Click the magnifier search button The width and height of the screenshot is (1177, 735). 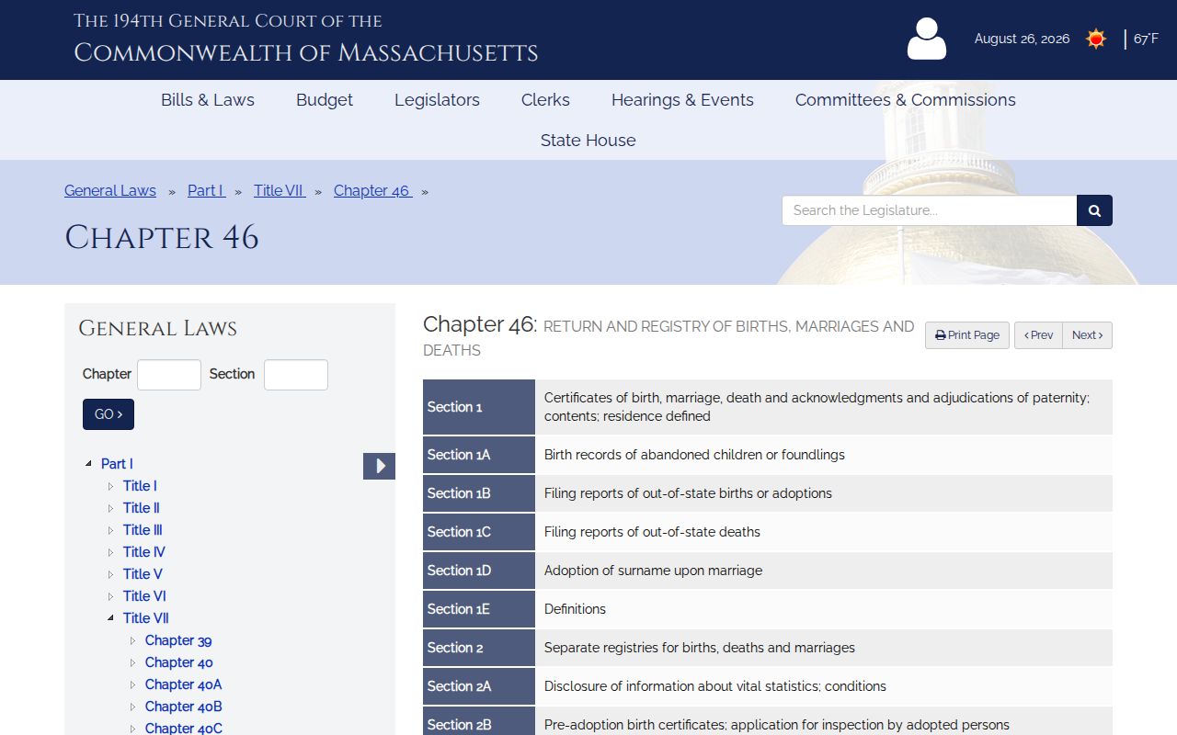[1094, 210]
